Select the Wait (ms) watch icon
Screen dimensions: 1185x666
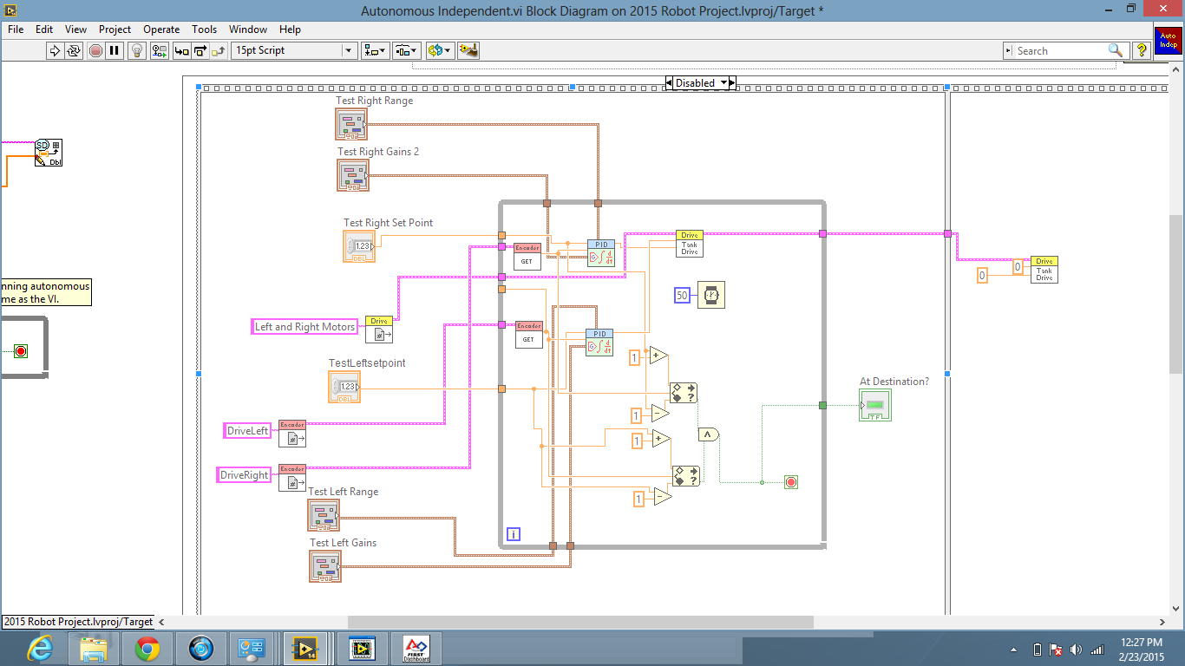pyautogui.click(x=711, y=295)
